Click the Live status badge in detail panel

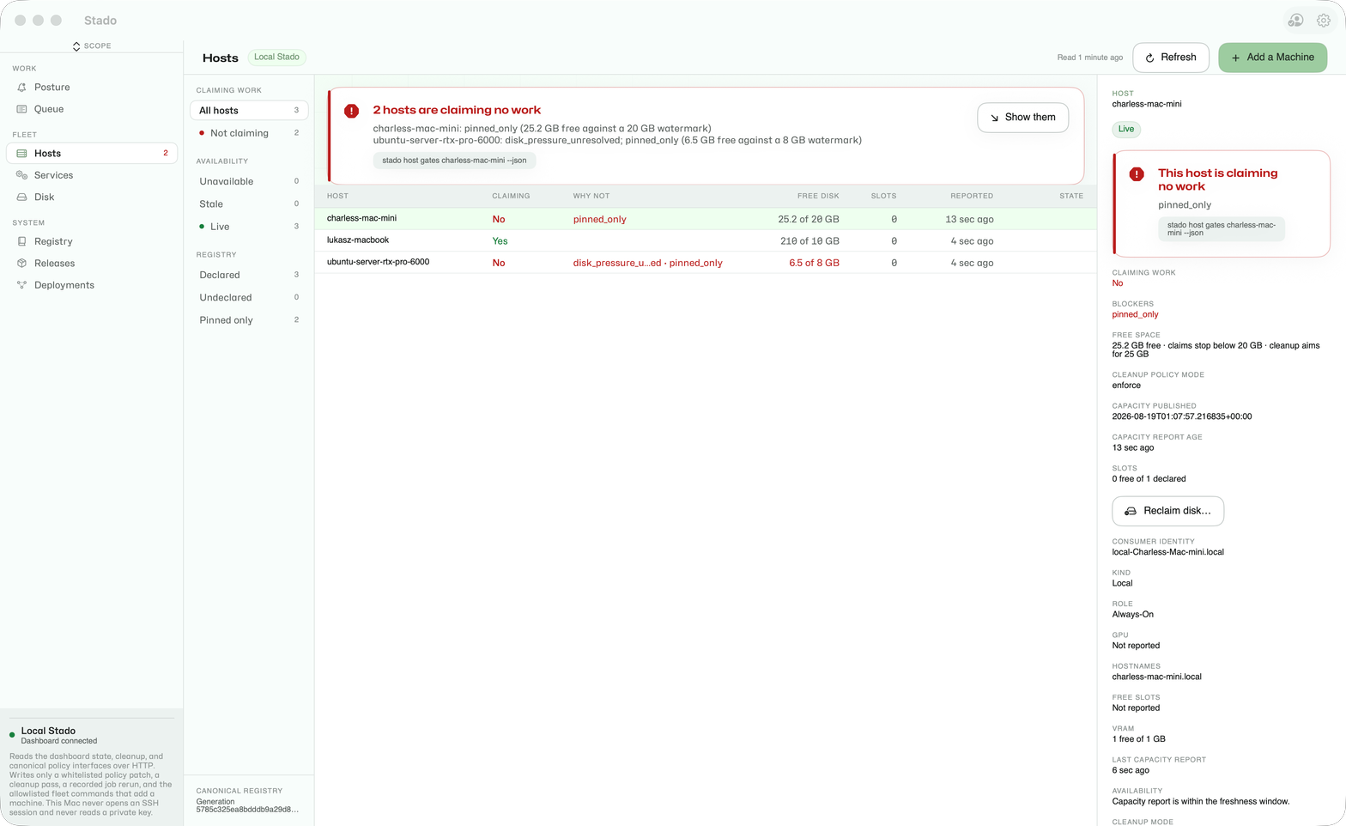(x=1126, y=130)
